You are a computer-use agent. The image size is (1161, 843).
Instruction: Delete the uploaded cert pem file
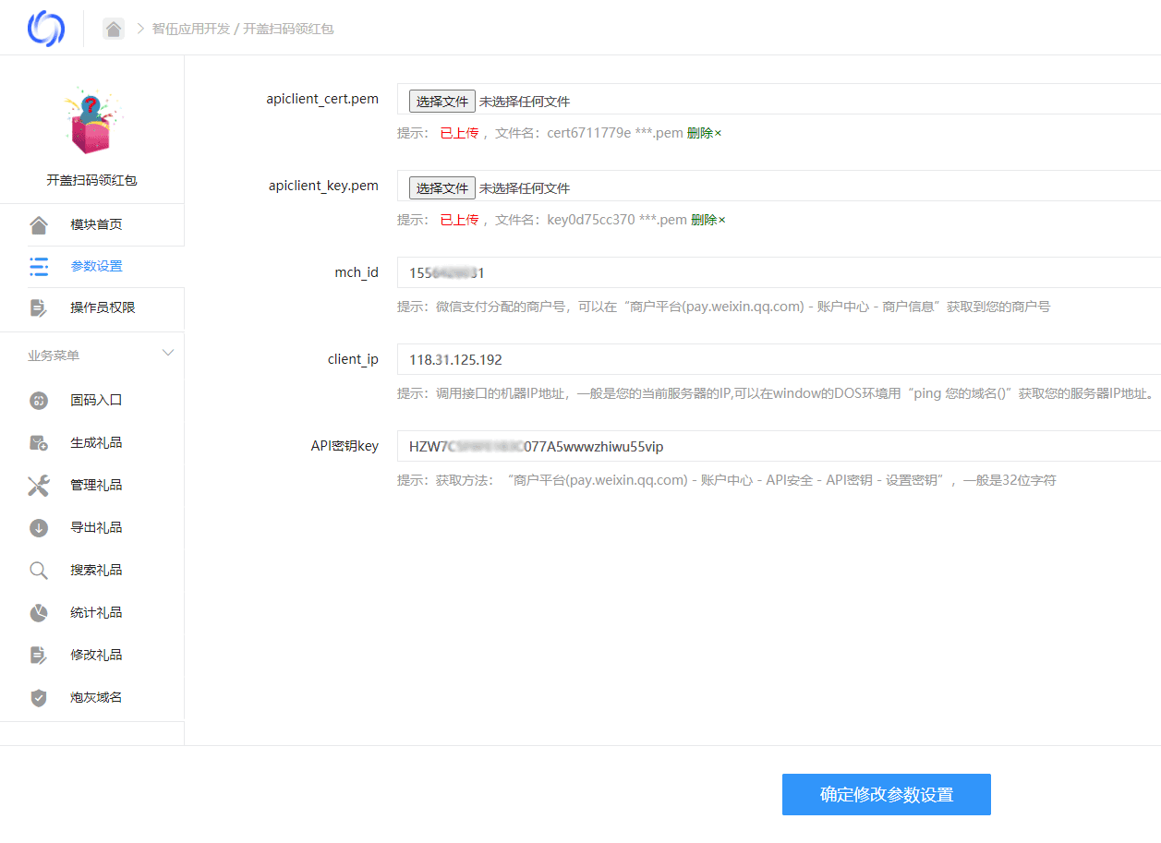click(704, 133)
